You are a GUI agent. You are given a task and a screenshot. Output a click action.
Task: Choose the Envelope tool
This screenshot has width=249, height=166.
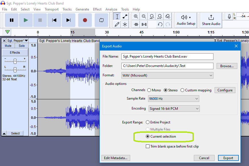(125, 17)
